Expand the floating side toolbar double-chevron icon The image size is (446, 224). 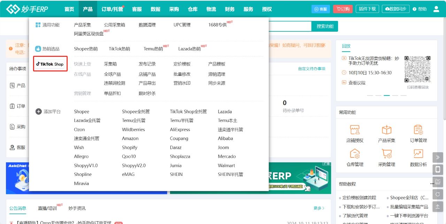point(438,157)
